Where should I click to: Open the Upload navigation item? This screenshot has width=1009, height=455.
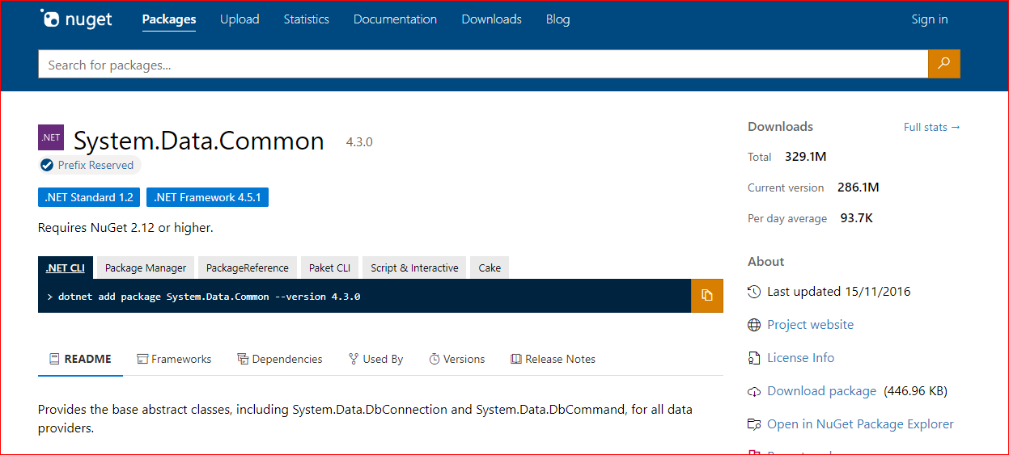[240, 19]
